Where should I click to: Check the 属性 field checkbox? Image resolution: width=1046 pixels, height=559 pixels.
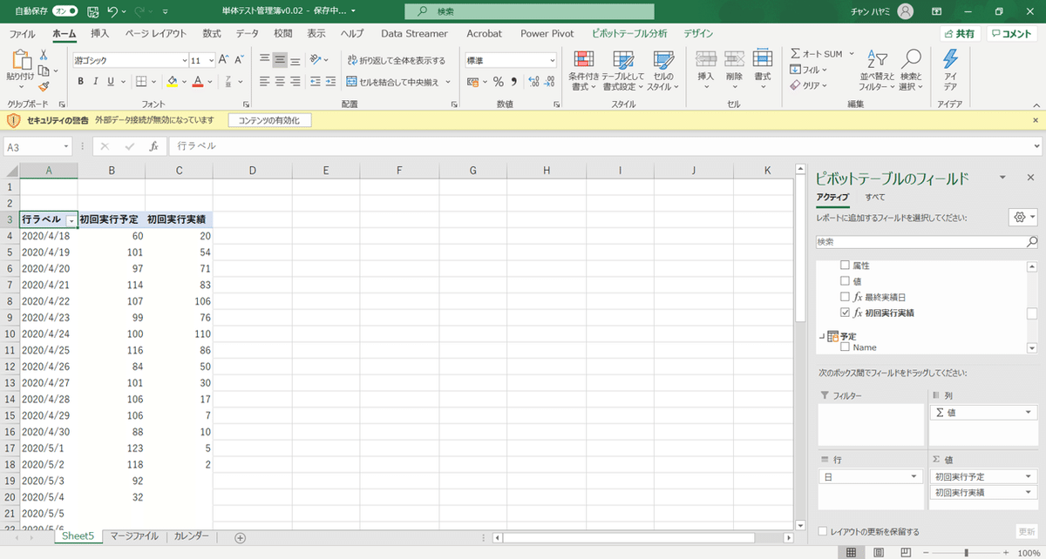pos(844,266)
